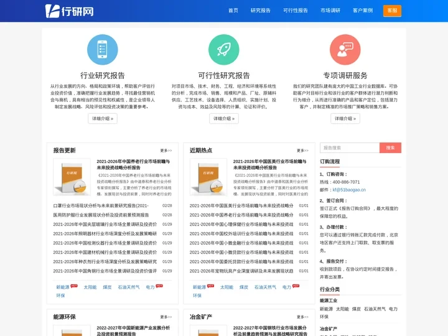Open the 可行性报告 menu item
448x336 pixels.
tap(296, 11)
